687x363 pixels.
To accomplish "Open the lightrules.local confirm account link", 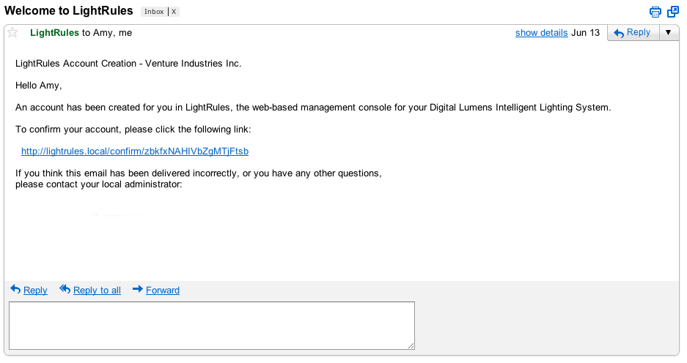I will pyautogui.click(x=135, y=151).
